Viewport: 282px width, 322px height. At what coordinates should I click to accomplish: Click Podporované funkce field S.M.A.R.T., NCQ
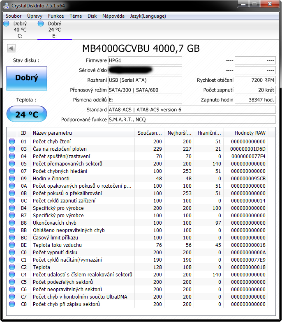(192, 120)
